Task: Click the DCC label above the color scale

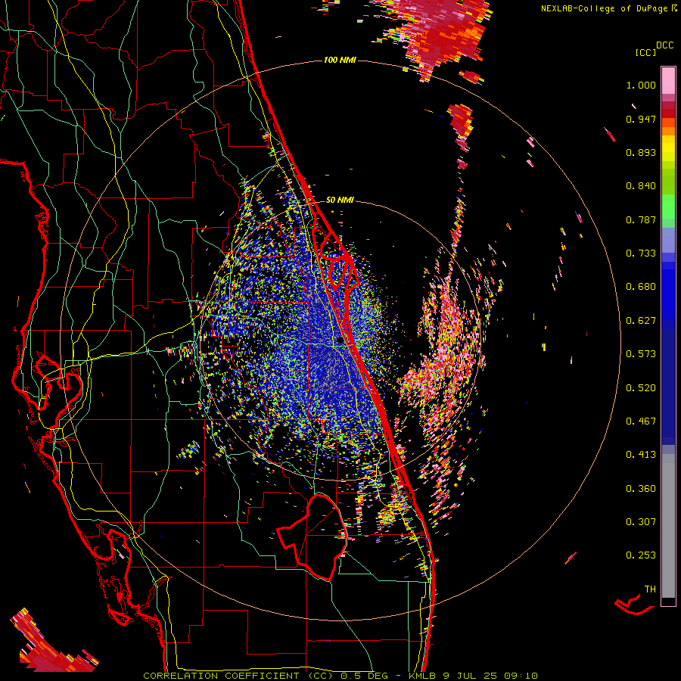Action: coord(665,45)
